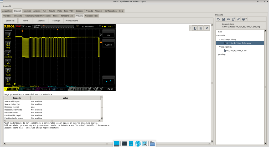Open the Temporal Sets sub-tab

click(67, 16)
